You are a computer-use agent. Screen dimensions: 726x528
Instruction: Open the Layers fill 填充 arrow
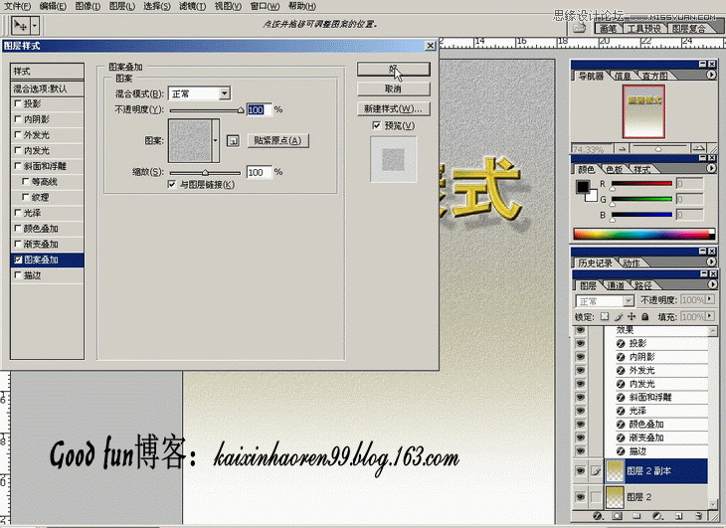(710, 316)
